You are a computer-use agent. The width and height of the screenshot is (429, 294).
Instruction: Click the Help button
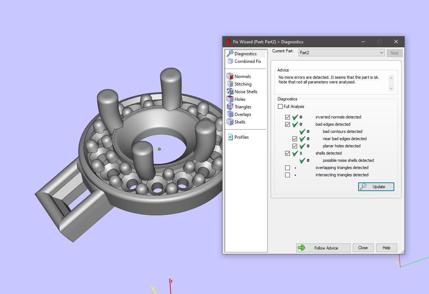(386, 248)
